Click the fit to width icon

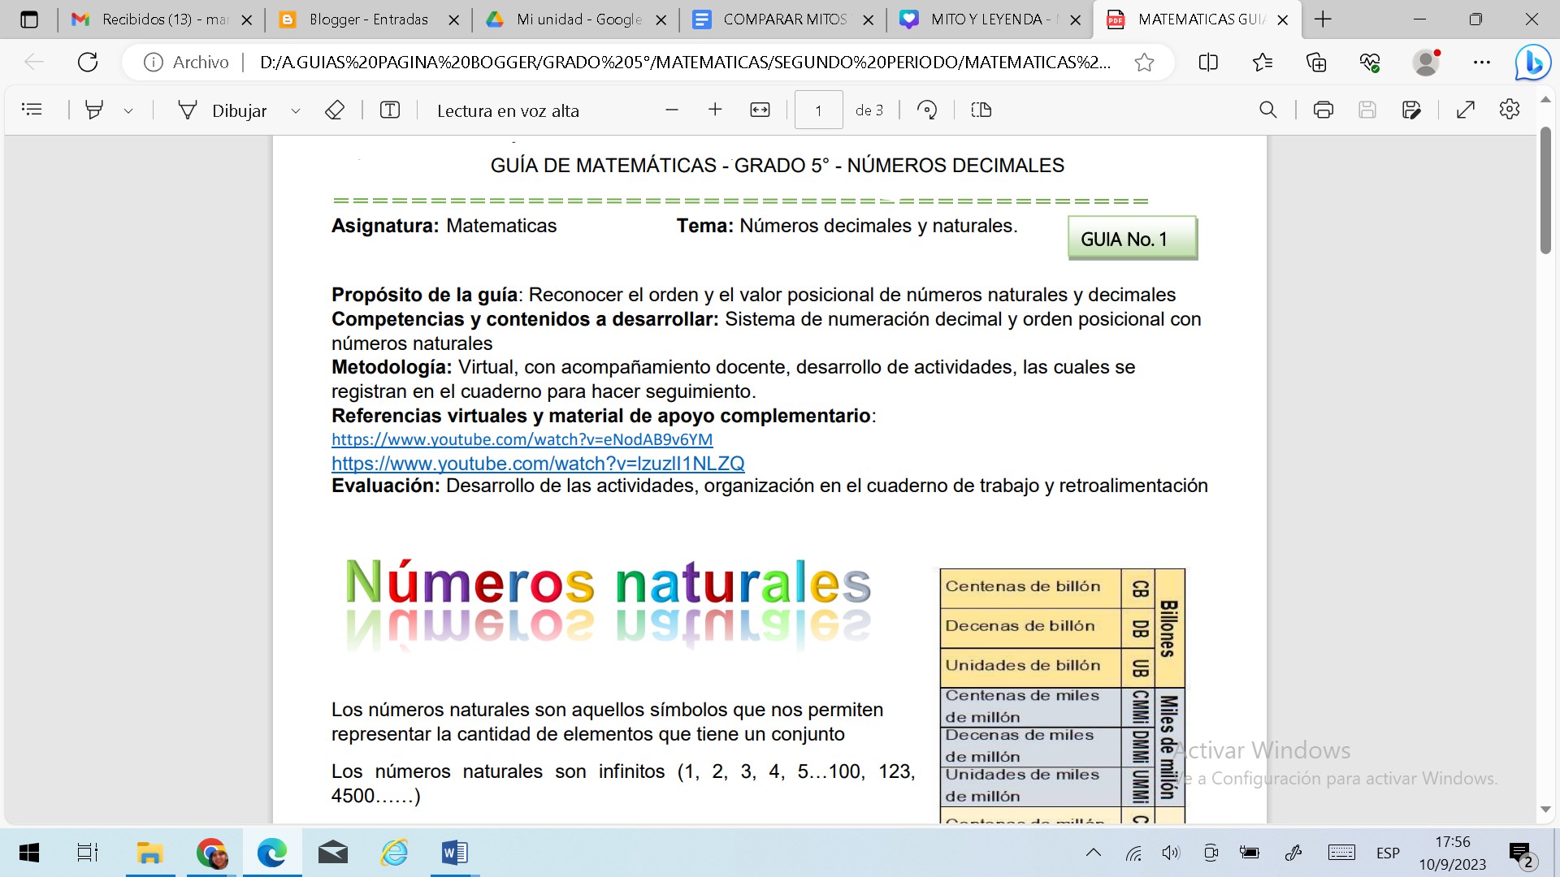760,110
